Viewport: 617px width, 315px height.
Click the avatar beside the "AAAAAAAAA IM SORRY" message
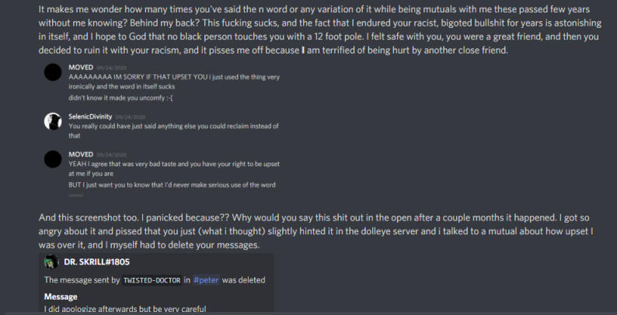click(x=53, y=74)
